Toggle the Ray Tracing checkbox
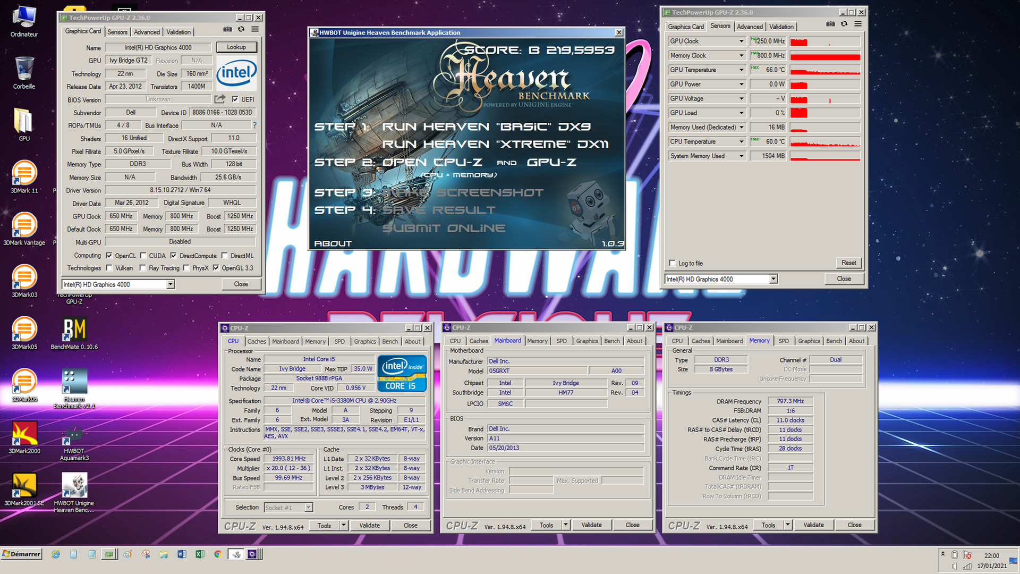Screen dimensions: 1020x574 tap(143, 268)
